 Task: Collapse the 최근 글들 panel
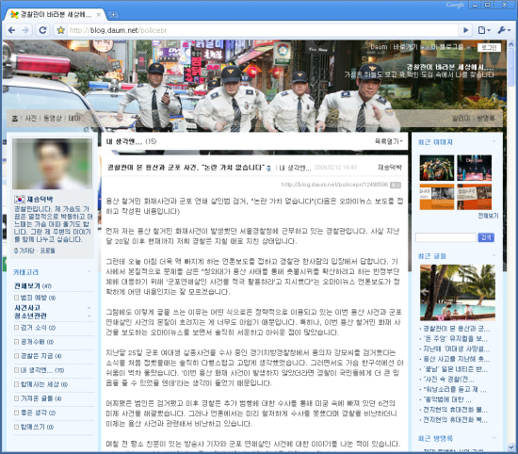pyautogui.click(x=494, y=255)
